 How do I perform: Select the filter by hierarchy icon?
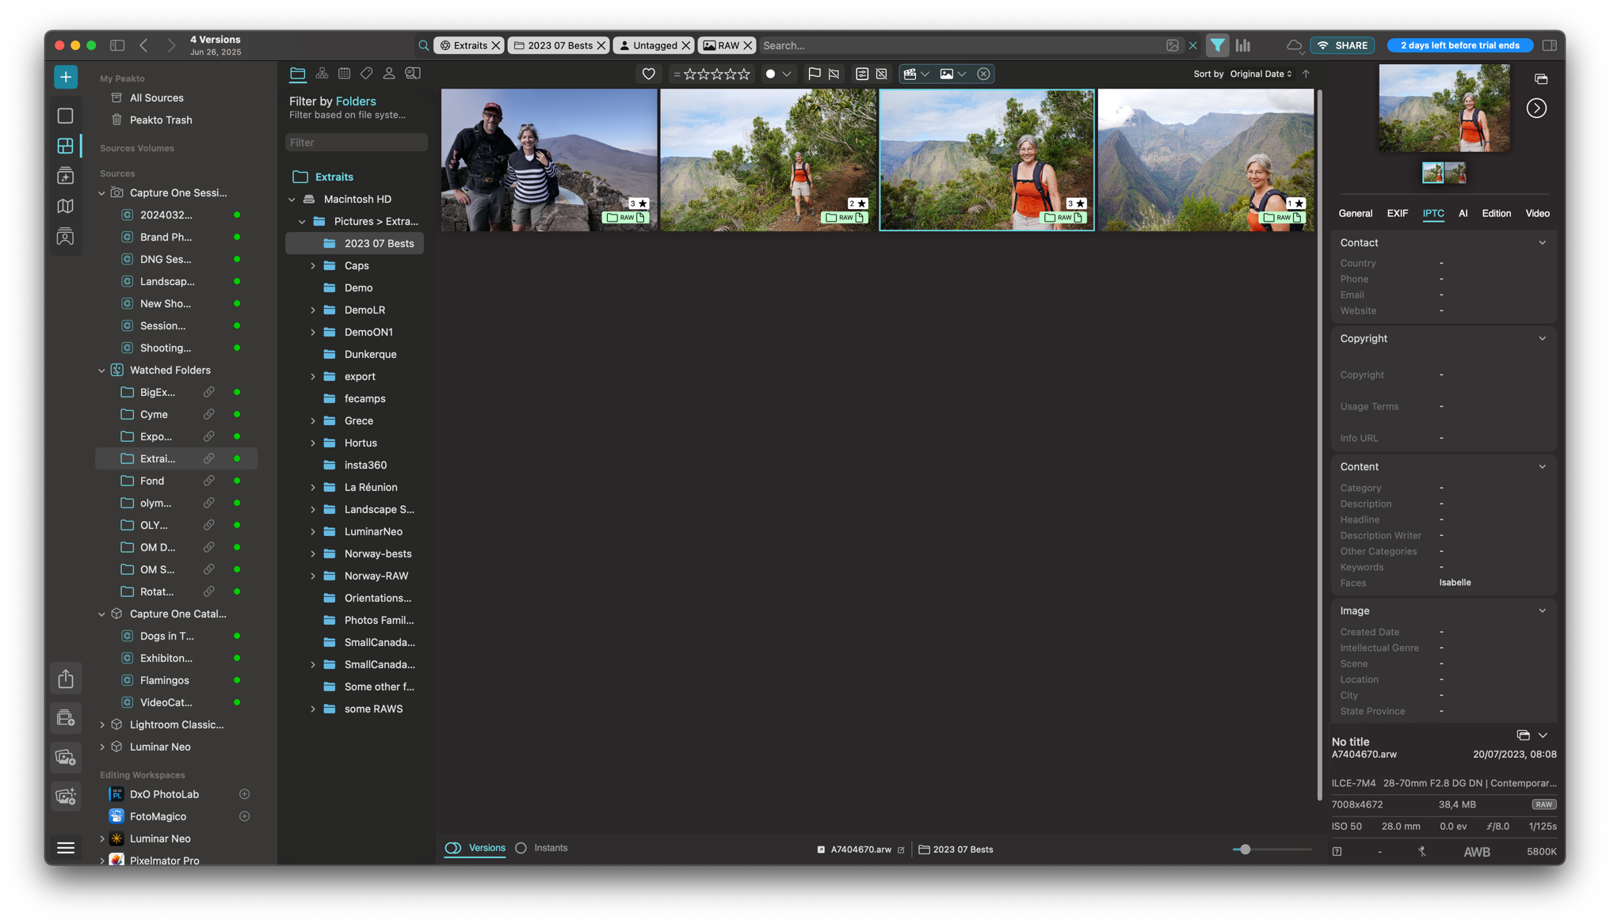click(x=322, y=74)
